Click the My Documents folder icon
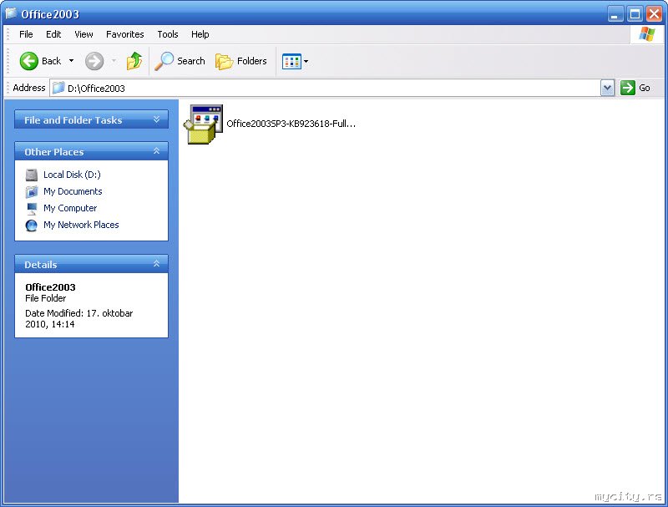Screen dimensions: 668x507 (x=32, y=192)
